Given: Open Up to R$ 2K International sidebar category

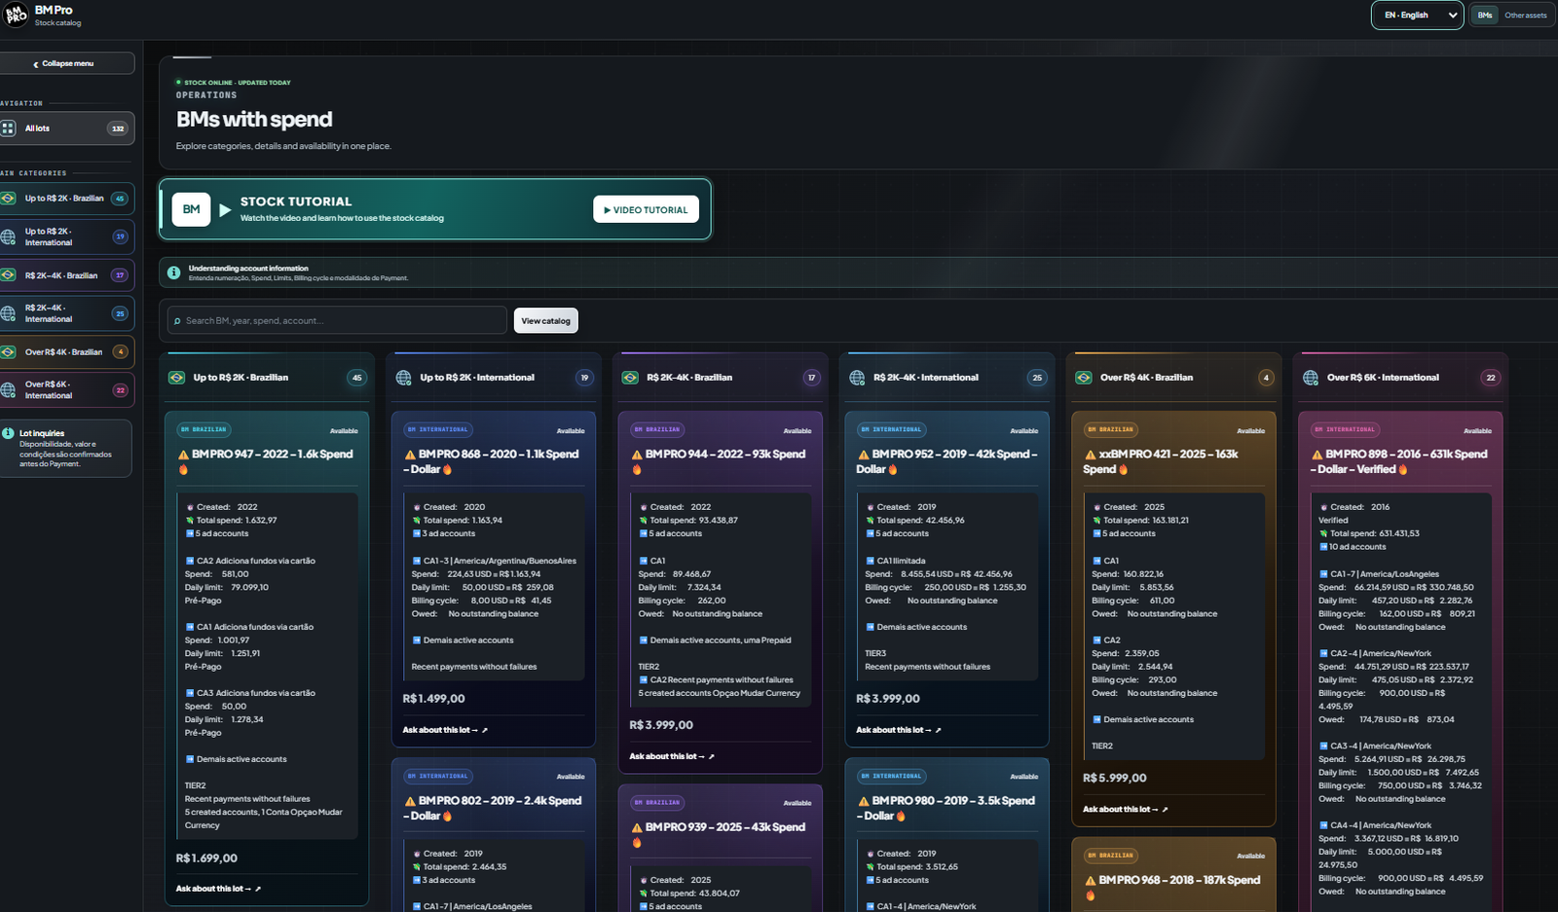Looking at the screenshot, I should tap(66, 237).
